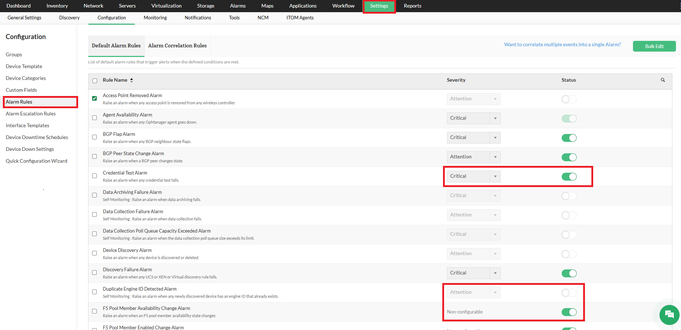Click the Bulk Edit button
Image resolution: width=681 pixels, height=330 pixels.
[654, 46]
